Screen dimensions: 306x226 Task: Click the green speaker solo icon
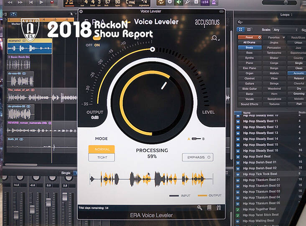click(178, 2)
